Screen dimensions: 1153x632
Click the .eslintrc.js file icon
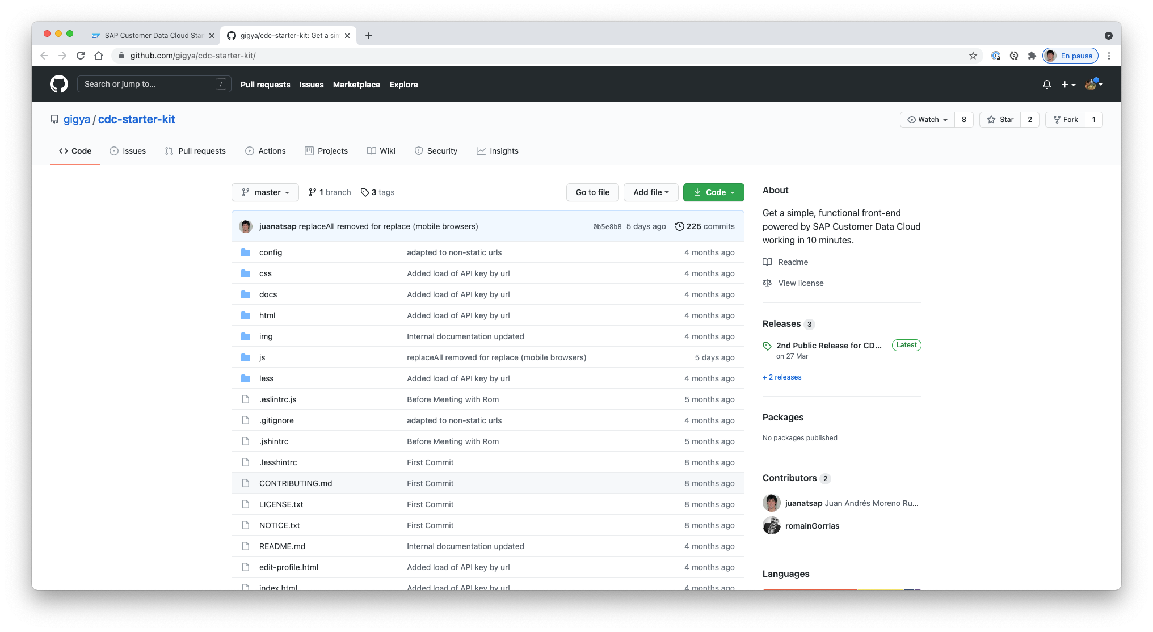point(246,399)
